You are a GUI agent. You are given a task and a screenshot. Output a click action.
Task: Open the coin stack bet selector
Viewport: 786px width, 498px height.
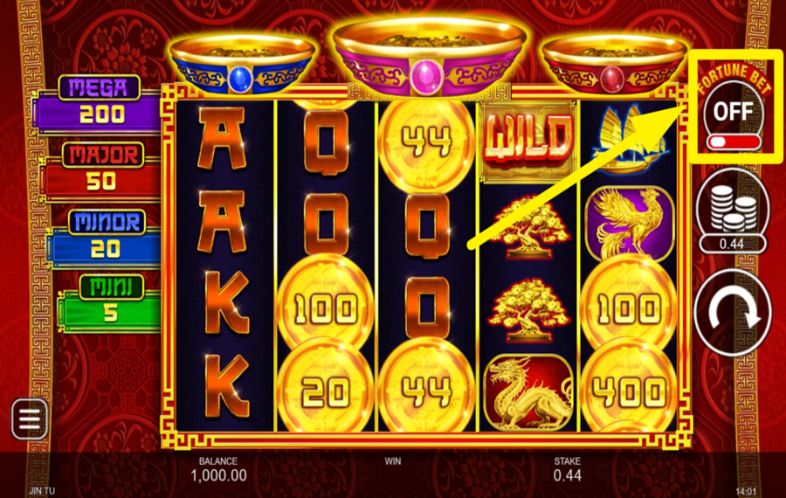(733, 208)
